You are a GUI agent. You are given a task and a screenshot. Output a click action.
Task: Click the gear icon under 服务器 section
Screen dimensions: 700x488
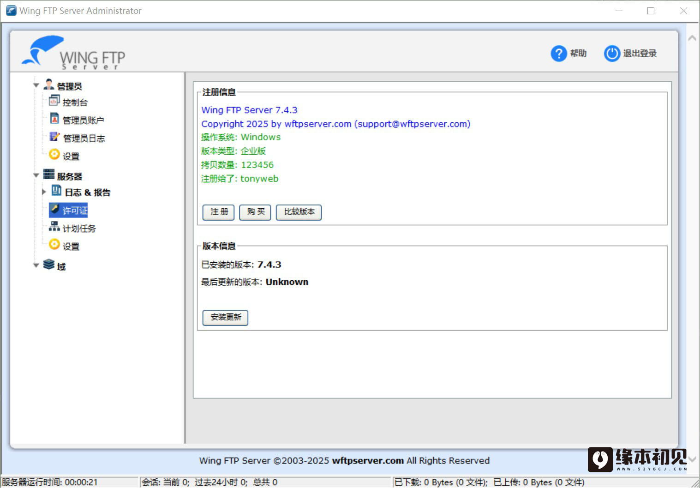pos(54,244)
